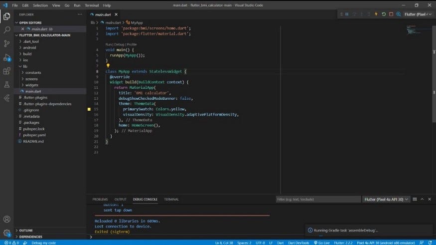
Task: Open the Run and Debug view icon
Action: [6, 57]
